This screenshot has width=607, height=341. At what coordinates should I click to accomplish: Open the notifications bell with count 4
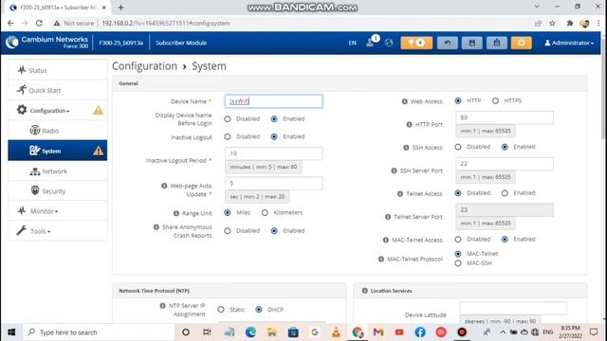(416, 43)
